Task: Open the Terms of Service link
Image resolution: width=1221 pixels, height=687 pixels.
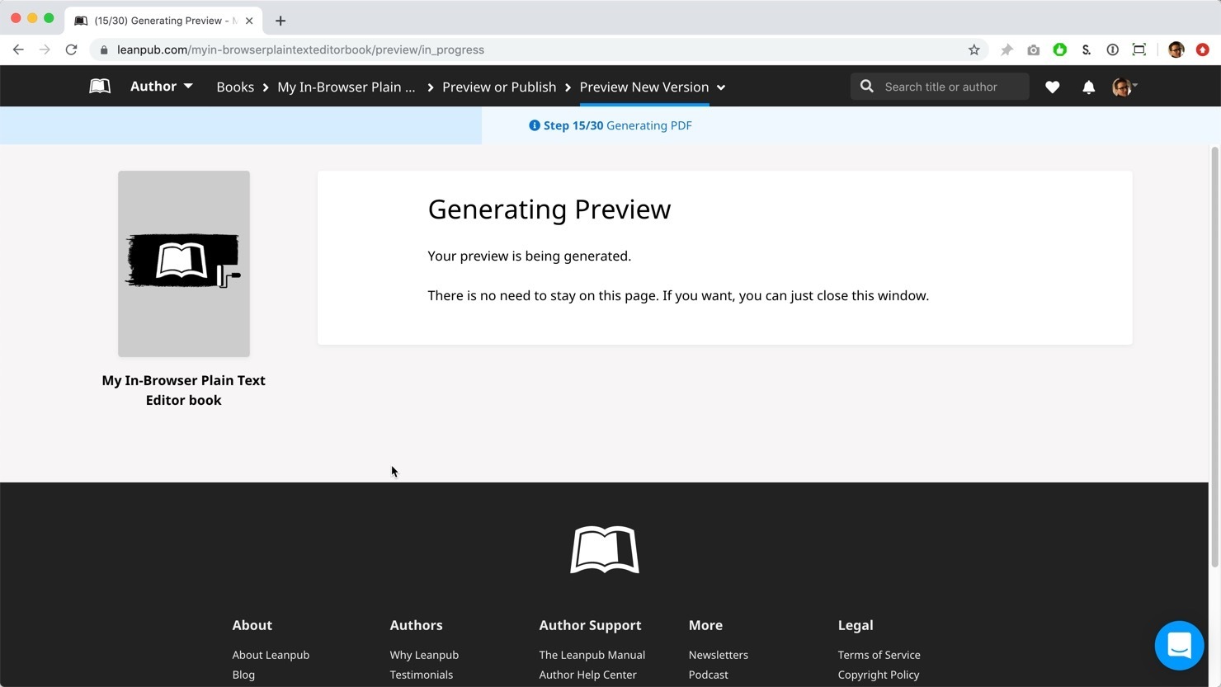Action: click(879, 655)
